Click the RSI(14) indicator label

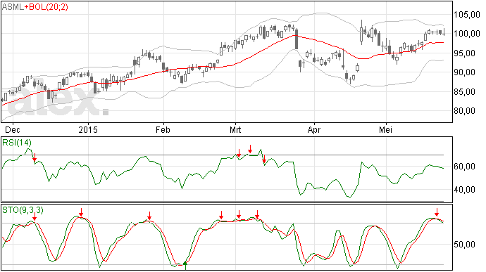[x=17, y=143]
